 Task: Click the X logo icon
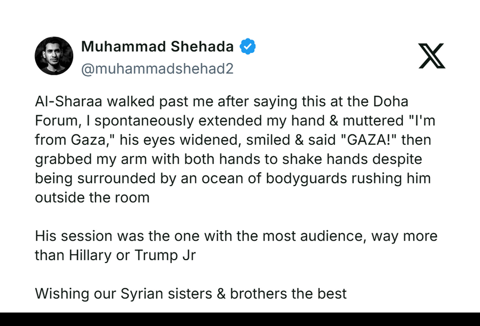(x=431, y=56)
